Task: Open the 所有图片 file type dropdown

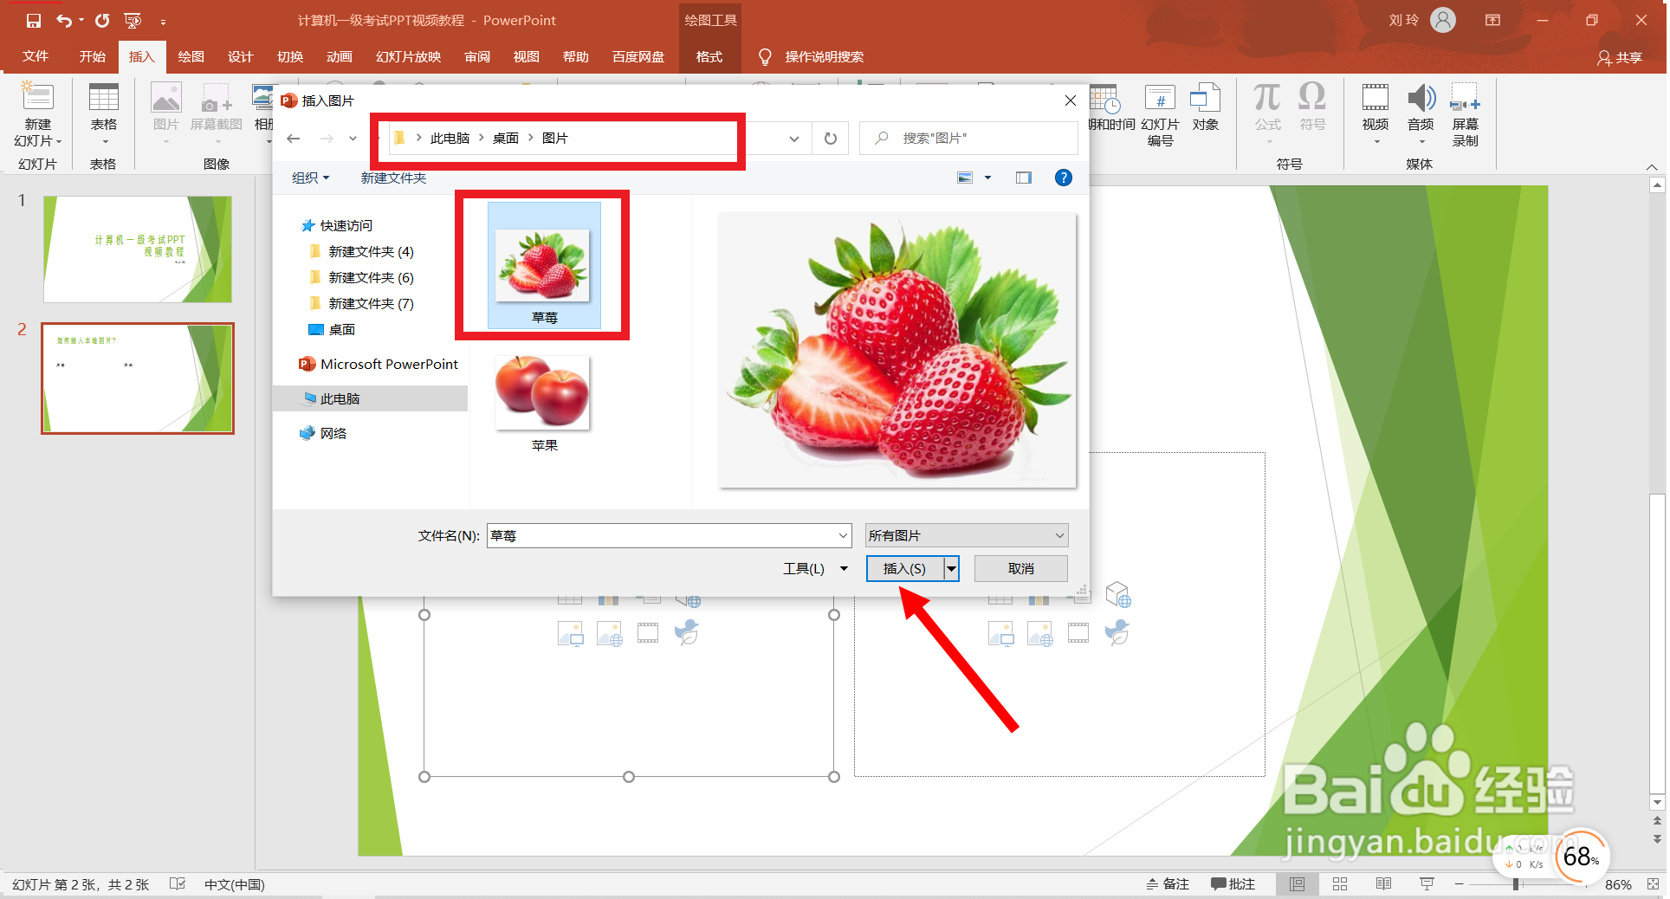Action: (966, 536)
